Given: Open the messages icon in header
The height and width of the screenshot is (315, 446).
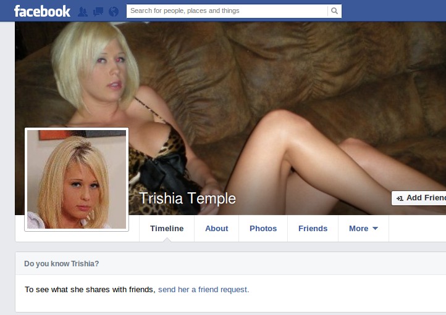Looking at the screenshot, I should click(x=98, y=12).
